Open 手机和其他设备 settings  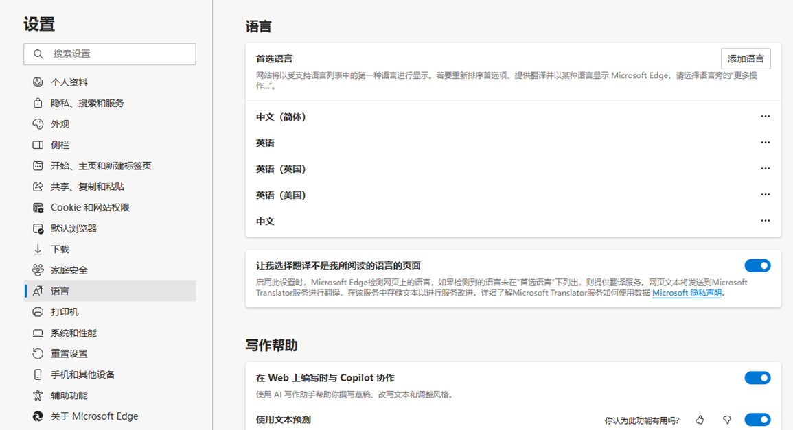(x=110, y=374)
